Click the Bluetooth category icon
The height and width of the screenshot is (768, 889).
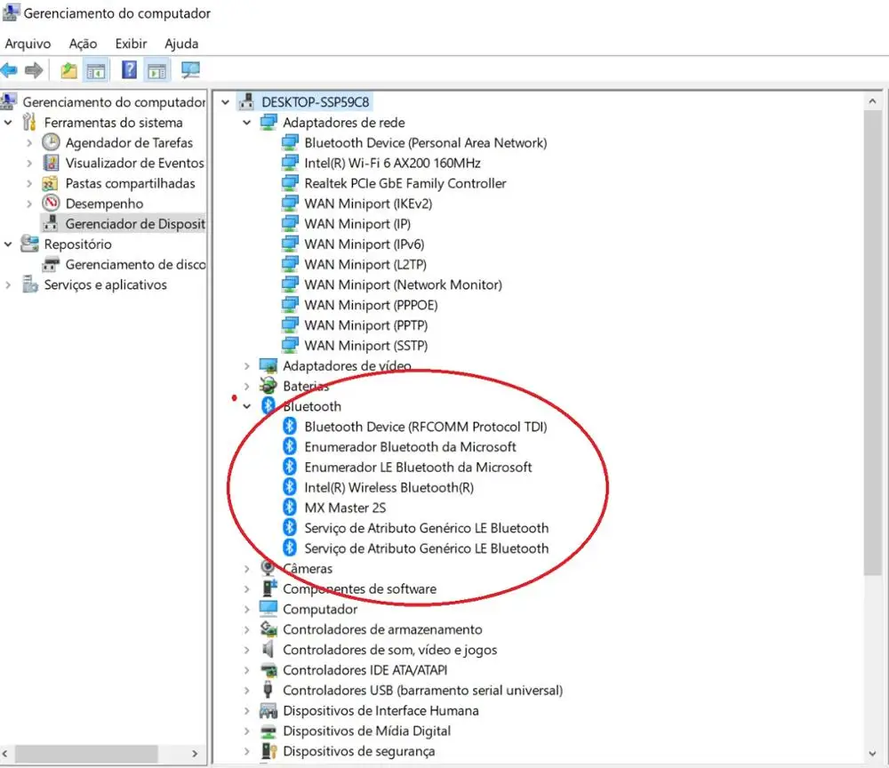pos(268,406)
